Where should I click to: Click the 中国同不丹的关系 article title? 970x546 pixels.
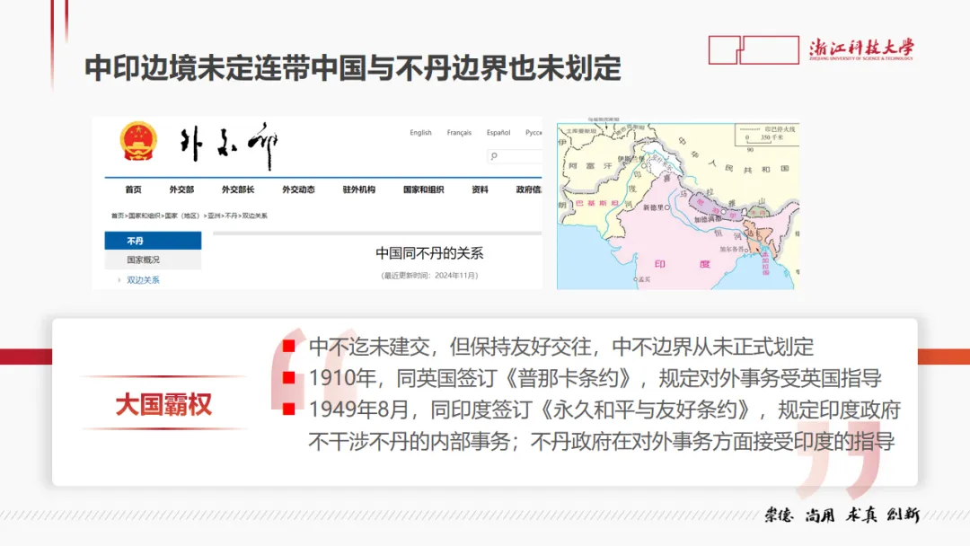coord(429,253)
